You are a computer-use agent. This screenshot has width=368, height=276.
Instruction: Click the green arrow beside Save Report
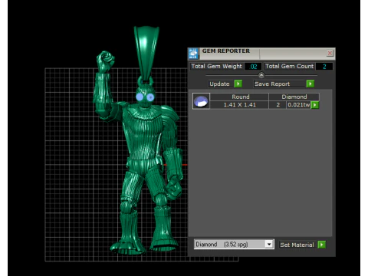(x=310, y=84)
